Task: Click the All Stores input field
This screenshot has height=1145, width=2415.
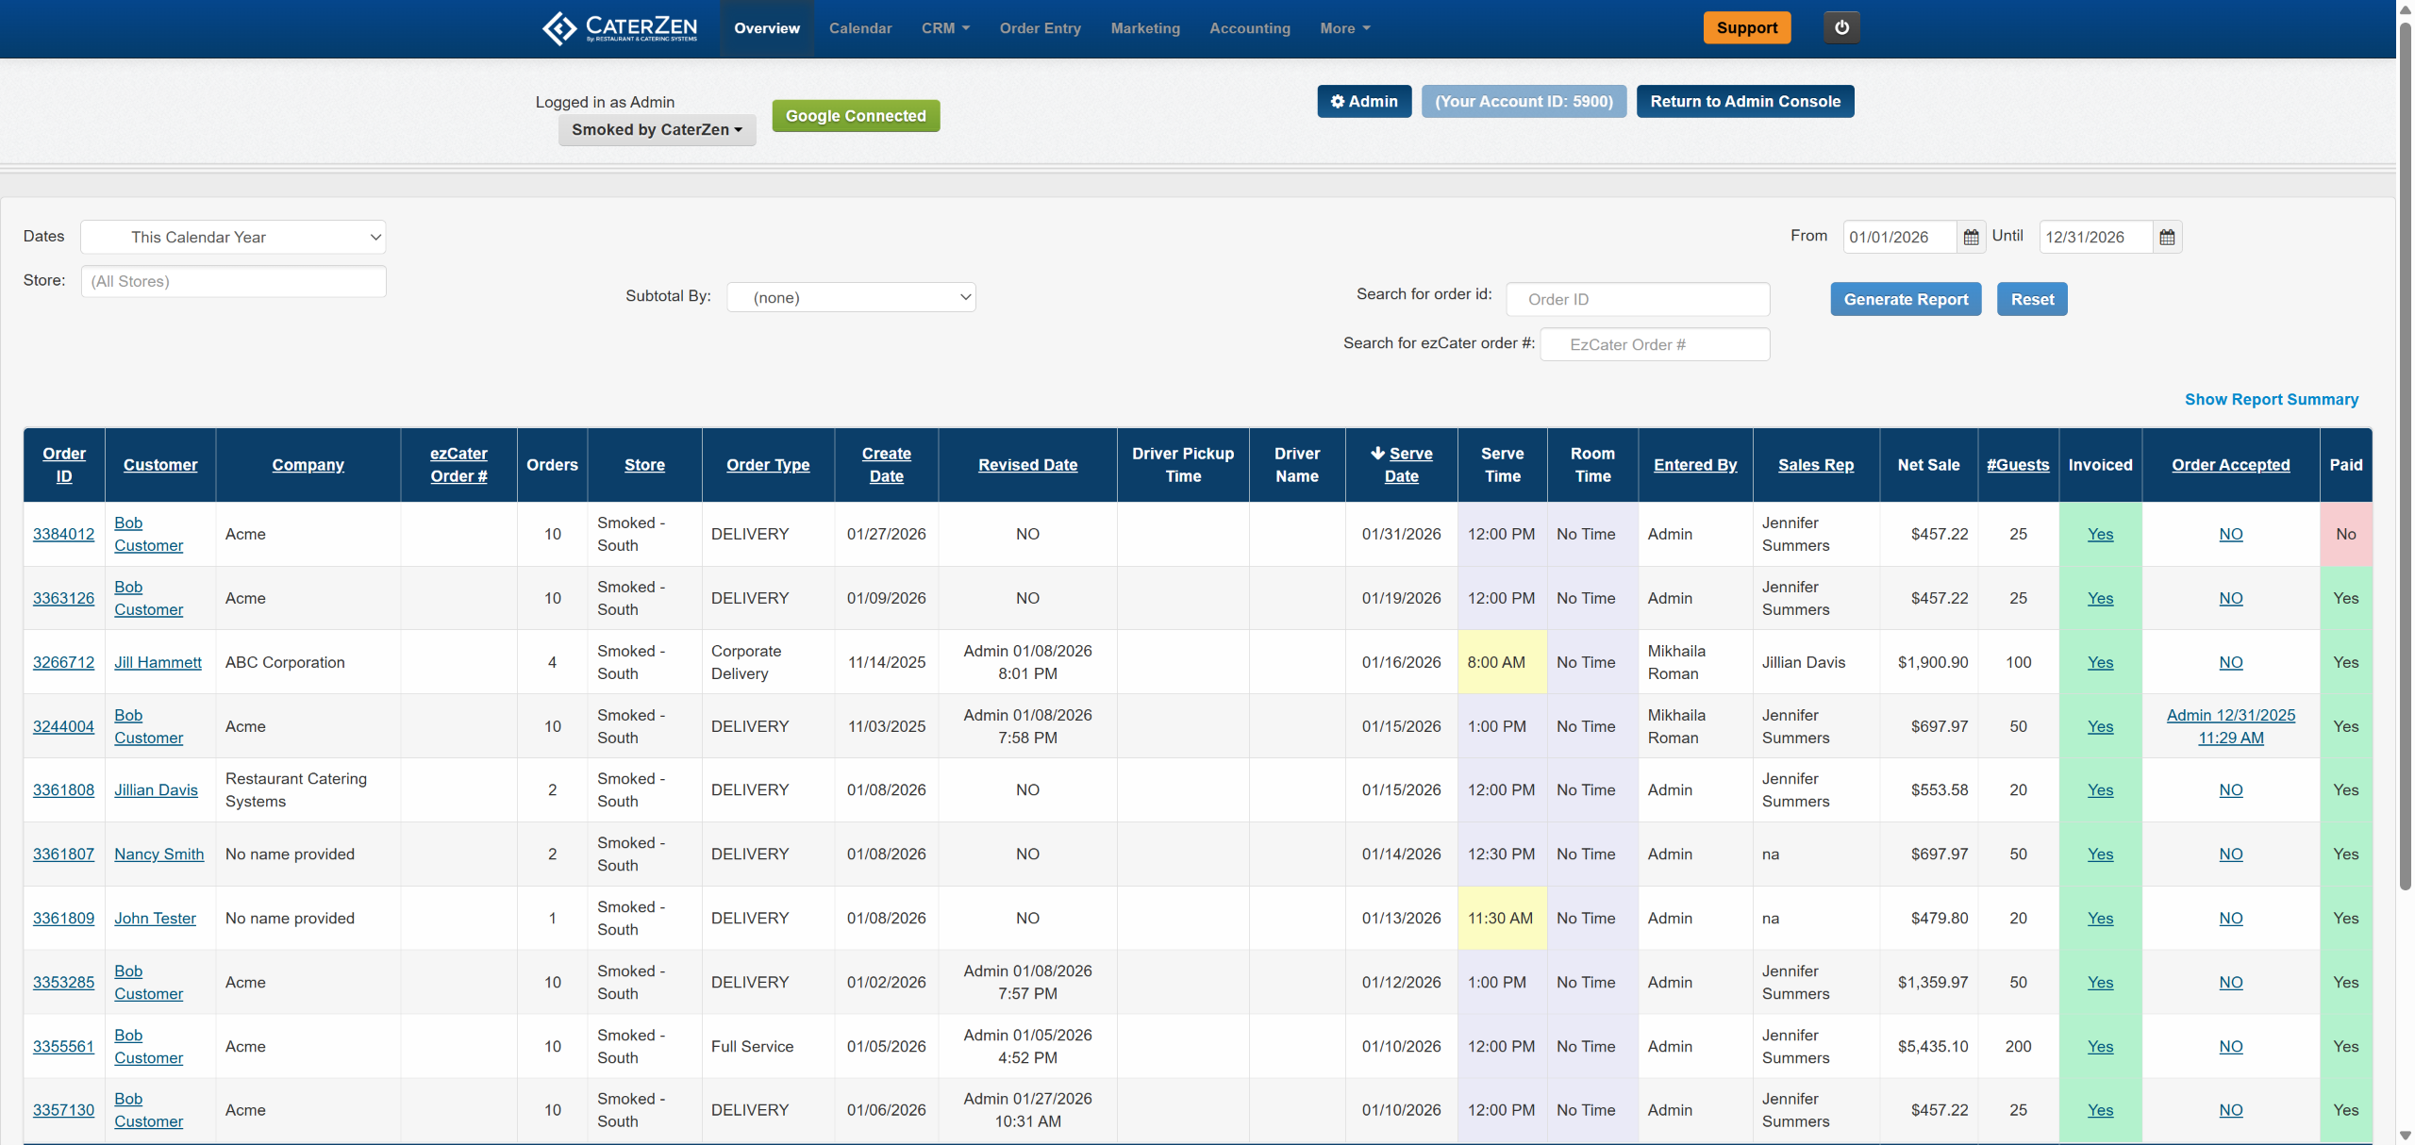Action: pyautogui.click(x=233, y=281)
